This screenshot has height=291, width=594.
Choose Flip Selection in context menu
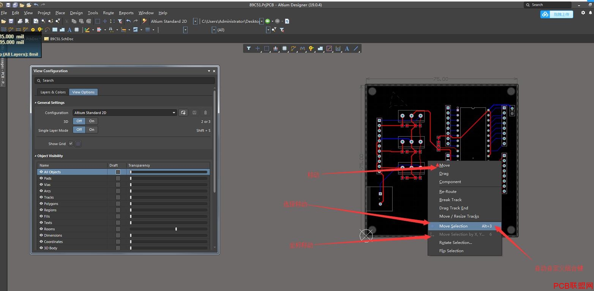[x=465, y=251]
